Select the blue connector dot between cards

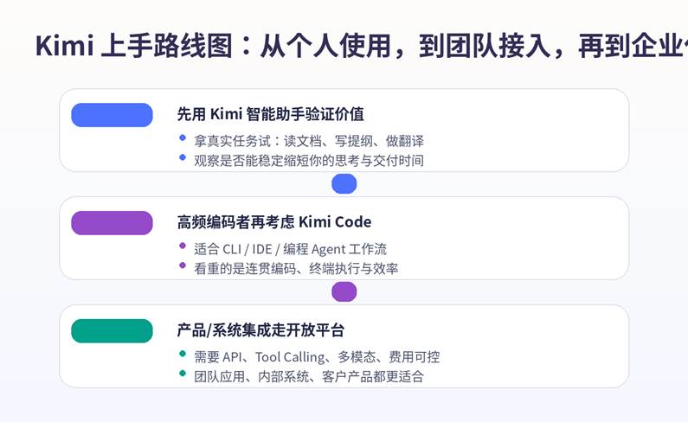pyautogui.click(x=344, y=183)
